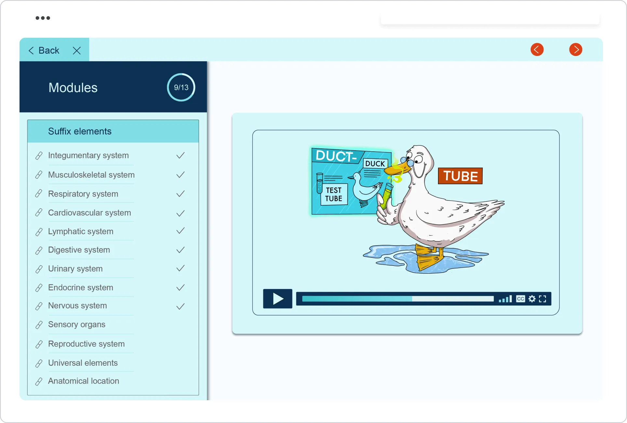Viewport: 627px width, 423px height.
Task: Seek on the video progress bar
Action: click(x=397, y=299)
